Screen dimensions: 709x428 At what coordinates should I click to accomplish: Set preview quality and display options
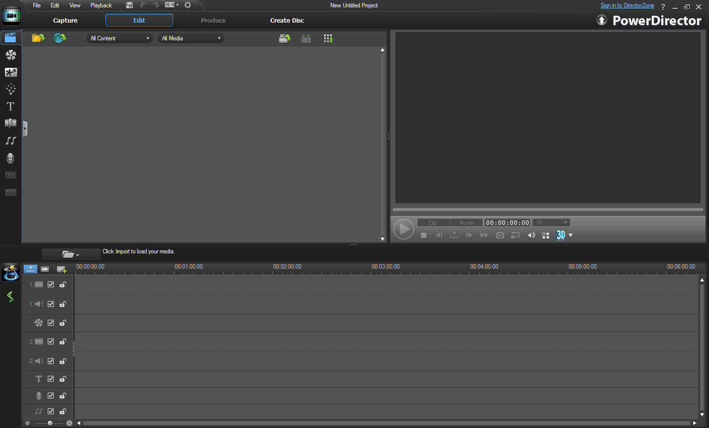546,235
